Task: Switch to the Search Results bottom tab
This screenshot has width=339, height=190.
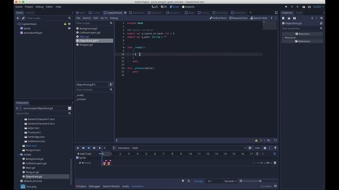Action: tap(111, 186)
